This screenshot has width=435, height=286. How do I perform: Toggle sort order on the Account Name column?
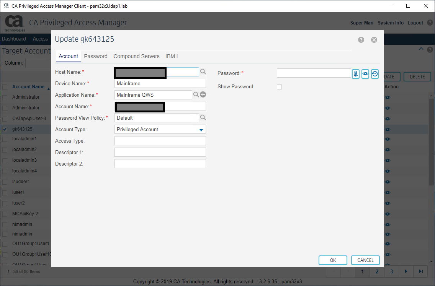29,86
